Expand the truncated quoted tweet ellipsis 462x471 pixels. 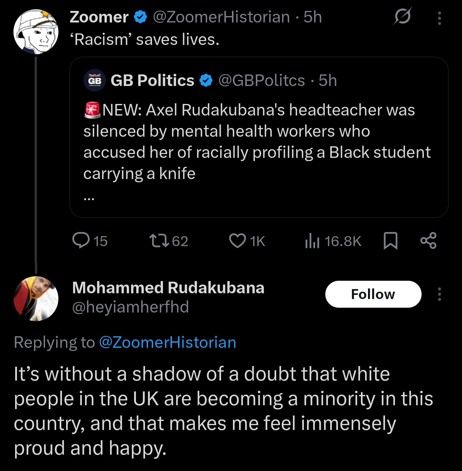coord(89,199)
